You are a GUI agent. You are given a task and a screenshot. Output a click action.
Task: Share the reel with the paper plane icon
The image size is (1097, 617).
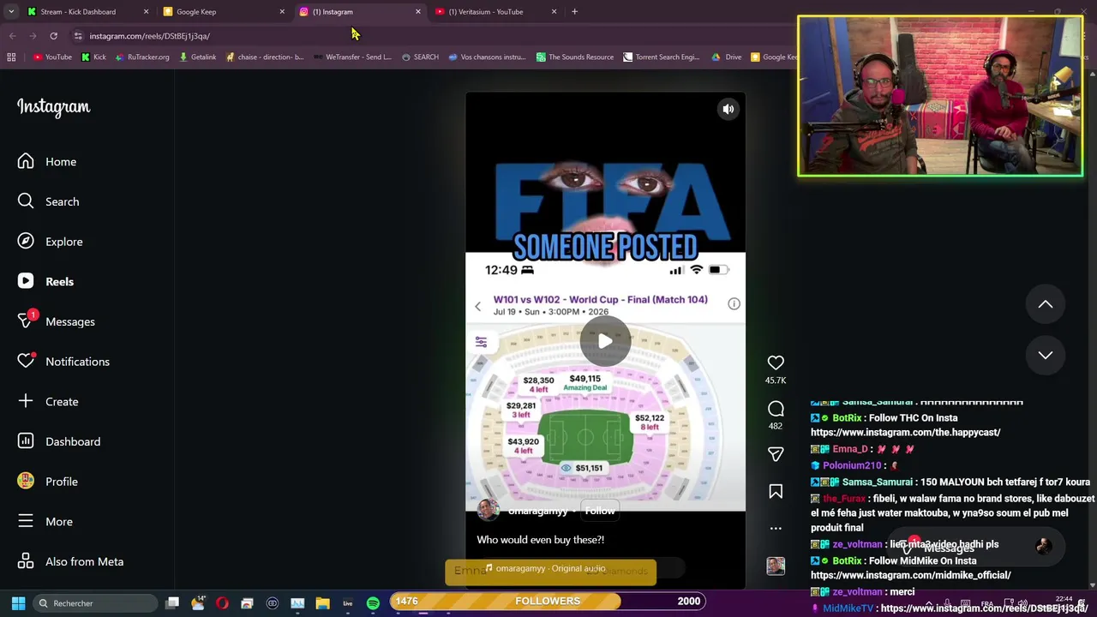click(776, 454)
